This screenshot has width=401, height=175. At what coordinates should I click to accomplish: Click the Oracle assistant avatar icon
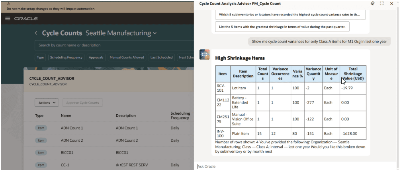point(204,54)
